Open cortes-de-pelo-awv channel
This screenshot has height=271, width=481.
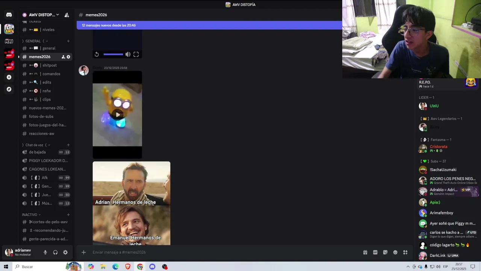(46, 222)
